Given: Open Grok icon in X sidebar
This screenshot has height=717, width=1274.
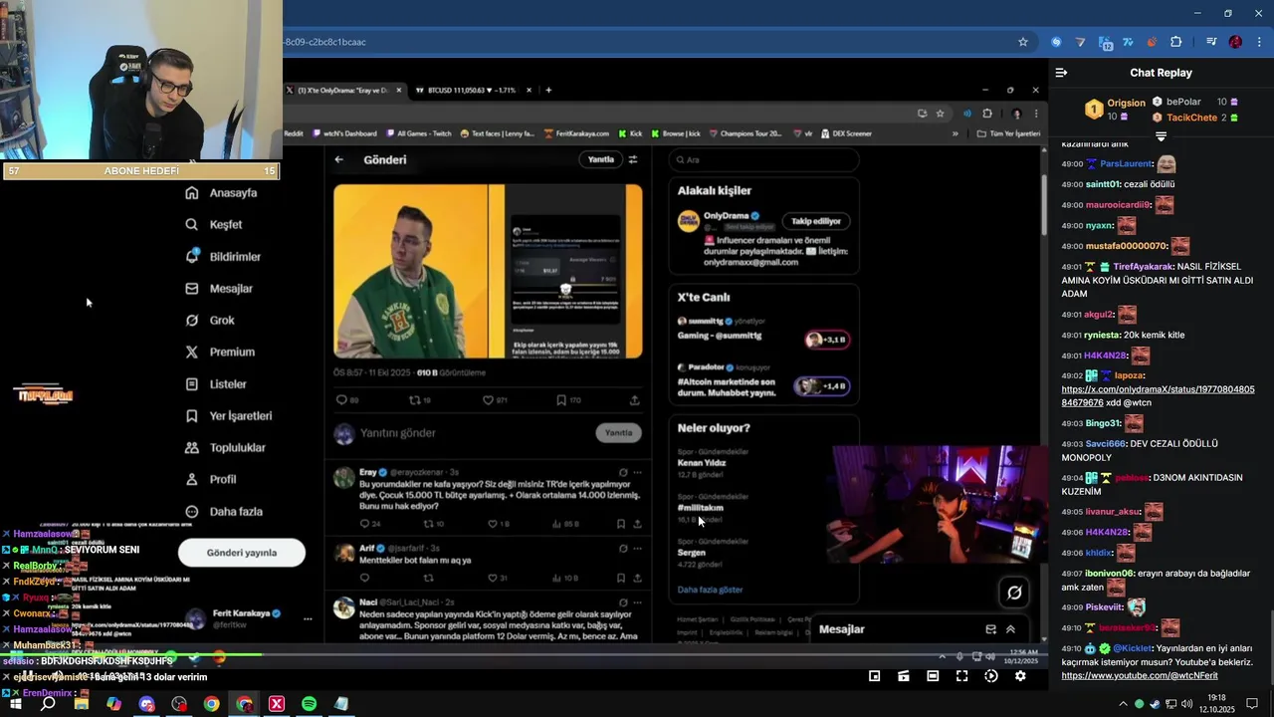Looking at the screenshot, I should (x=192, y=321).
